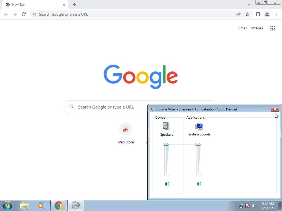The width and height of the screenshot is (282, 211).
Task: Click the System Sounds icon
Action: [199, 127]
